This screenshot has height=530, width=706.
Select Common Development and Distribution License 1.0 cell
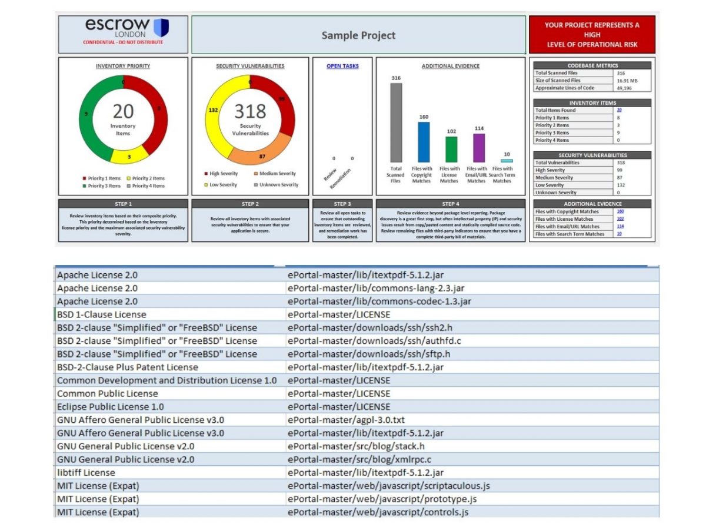coord(170,380)
